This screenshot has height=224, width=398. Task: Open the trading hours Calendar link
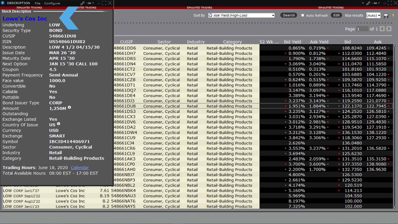click(80, 168)
